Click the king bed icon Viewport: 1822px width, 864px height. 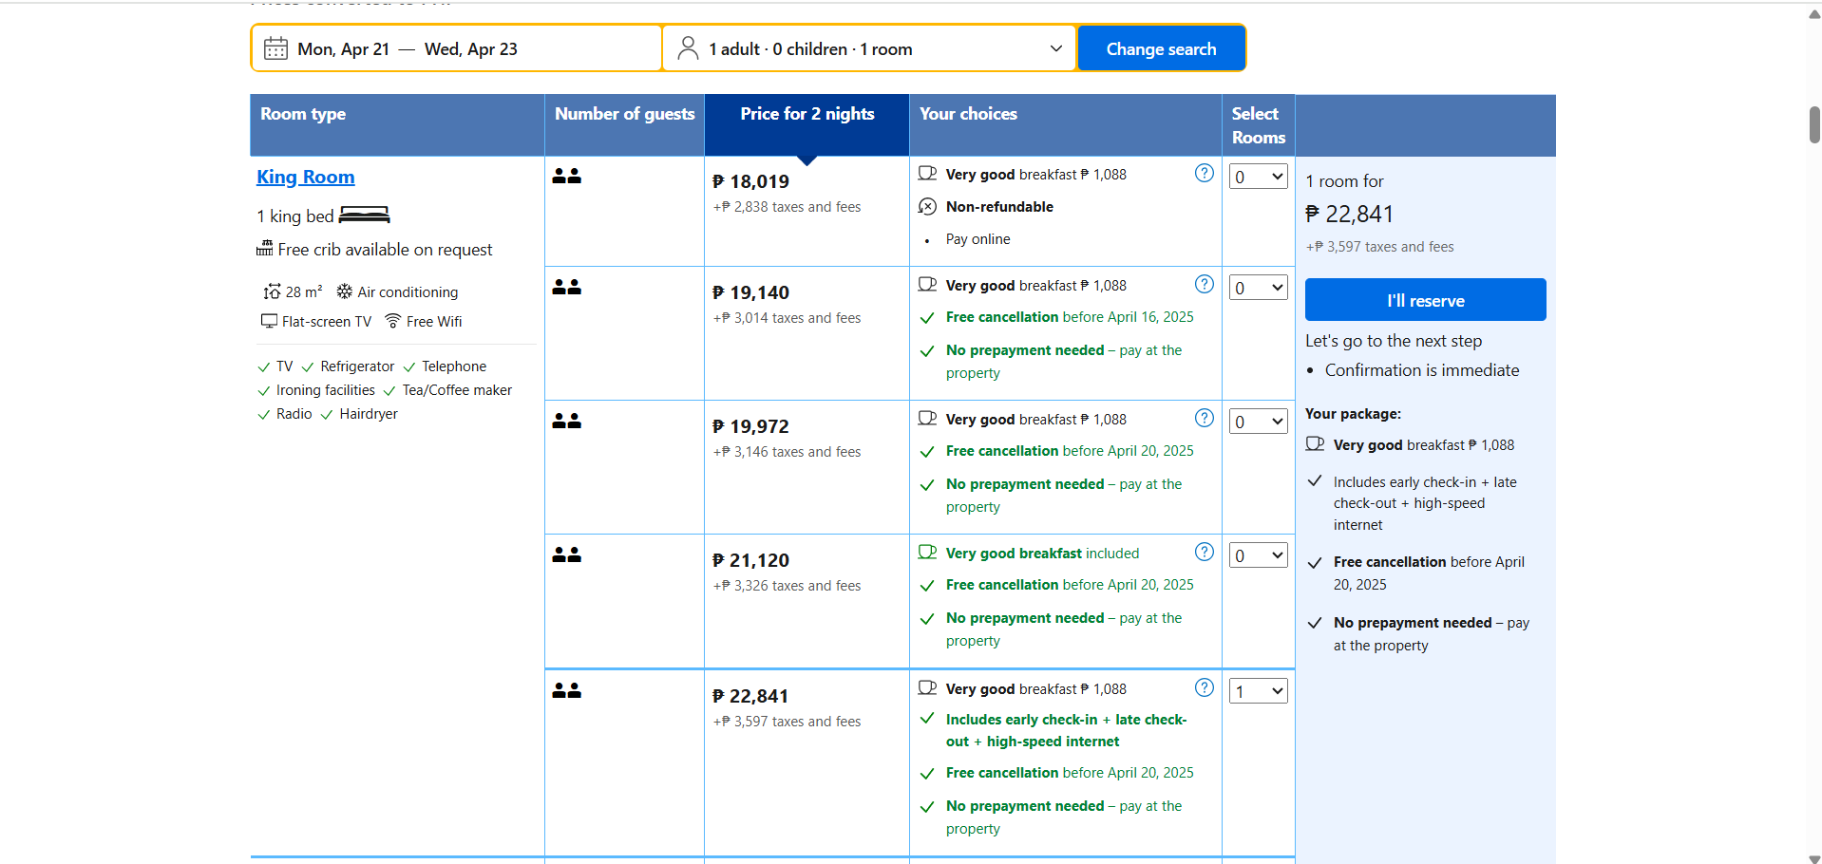pyautogui.click(x=364, y=215)
